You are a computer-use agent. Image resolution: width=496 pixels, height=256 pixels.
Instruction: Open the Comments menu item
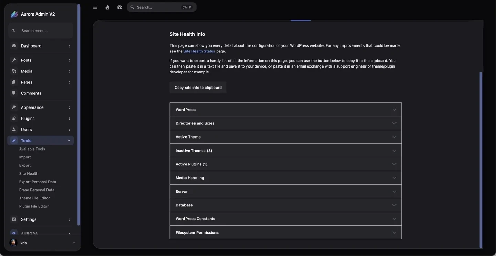41,93
